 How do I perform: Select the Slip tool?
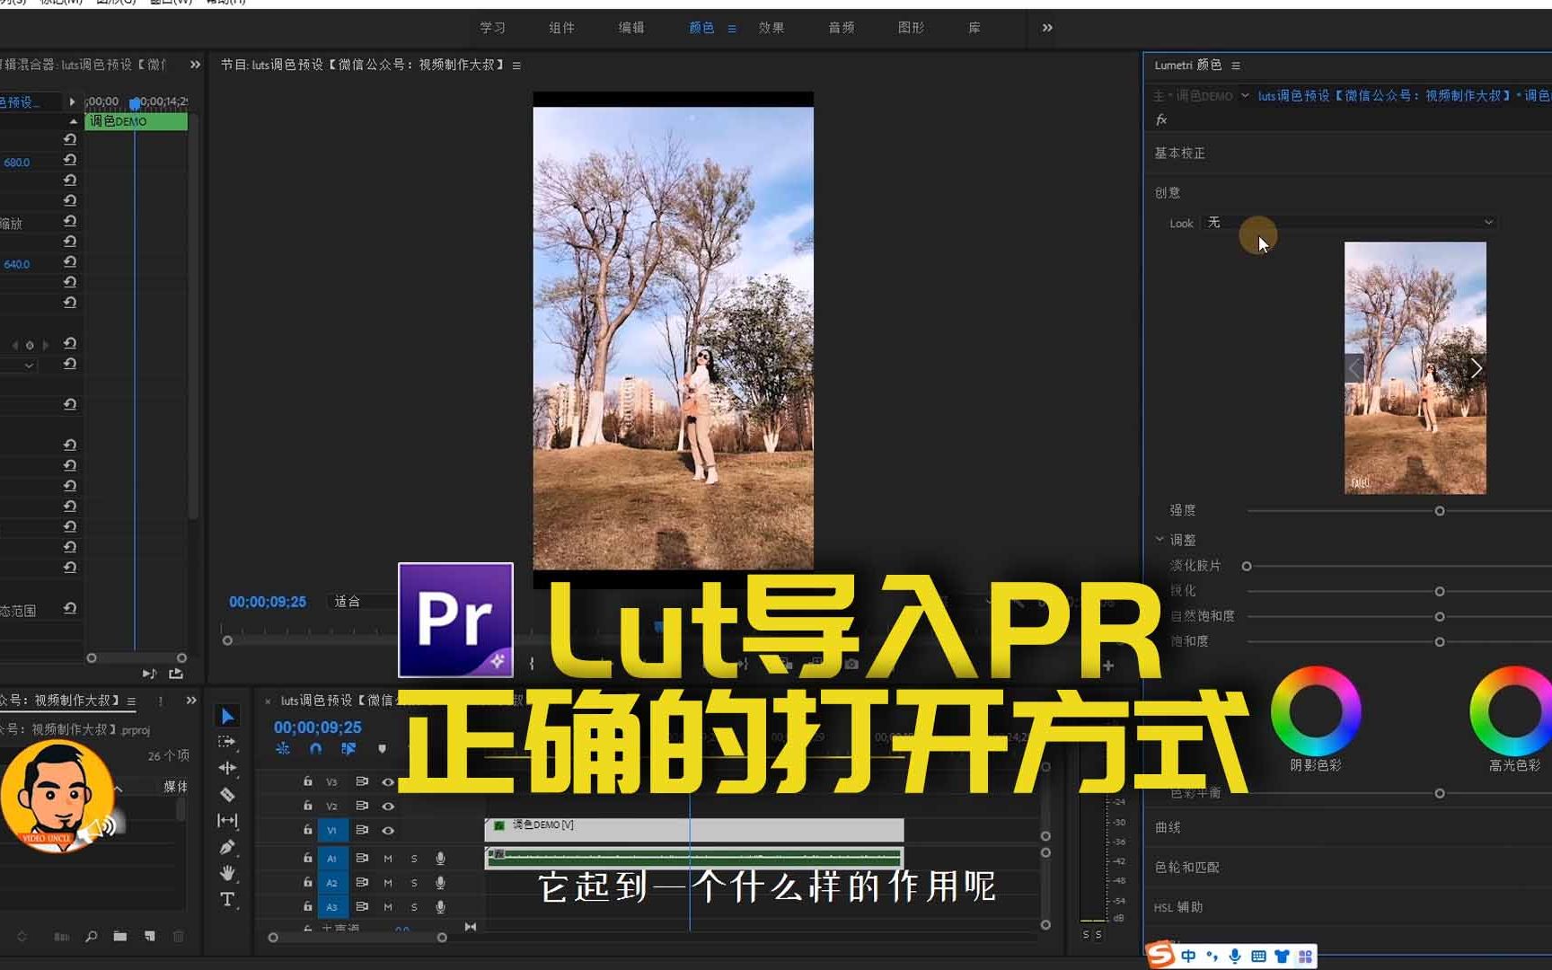coord(227,820)
